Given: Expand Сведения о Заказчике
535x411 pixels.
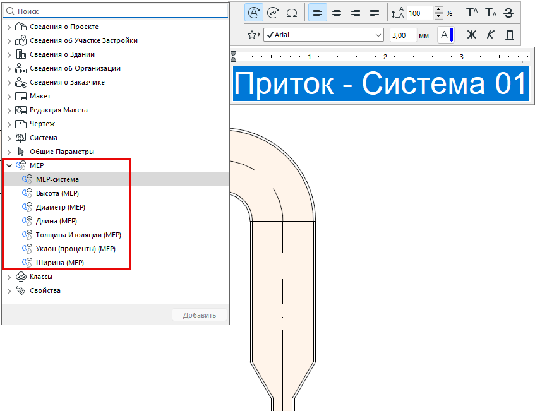Looking at the screenshot, I should coord(9,83).
